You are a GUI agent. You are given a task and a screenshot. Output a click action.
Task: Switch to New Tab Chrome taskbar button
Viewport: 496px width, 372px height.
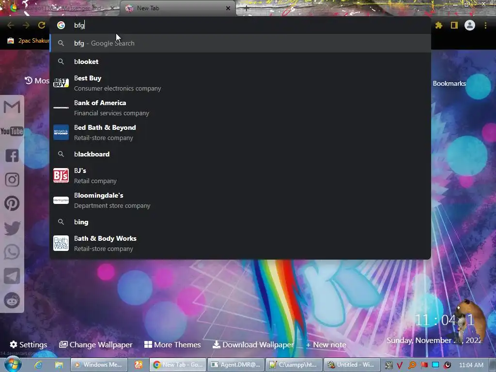click(178, 365)
